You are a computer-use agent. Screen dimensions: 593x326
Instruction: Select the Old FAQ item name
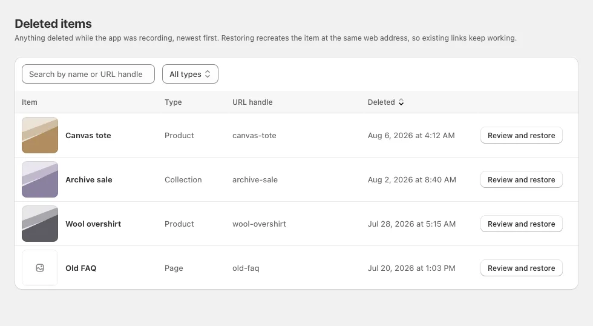(81, 268)
